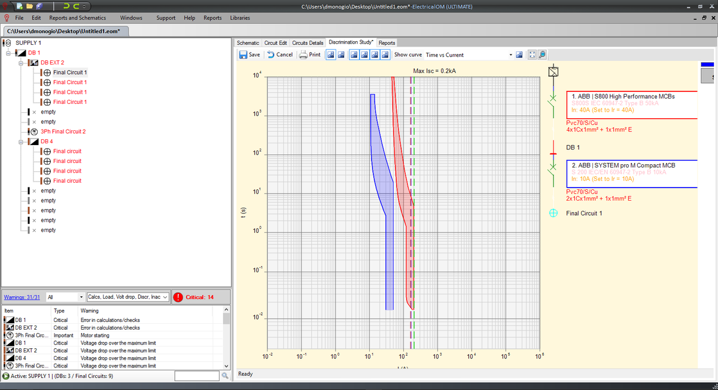Open the Reports tab beside Discrimination Study
718x390 pixels.
tap(387, 43)
